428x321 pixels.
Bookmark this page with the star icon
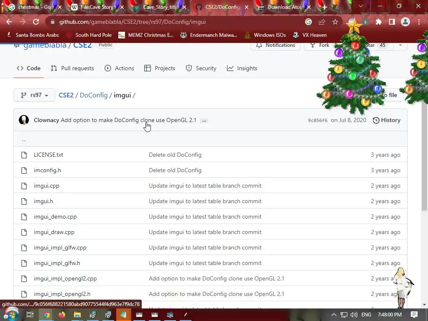[x=335, y=22]
